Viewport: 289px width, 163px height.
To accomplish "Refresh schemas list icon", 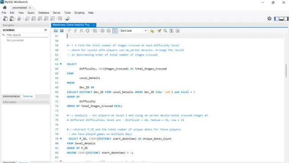I will coord(45,30).
